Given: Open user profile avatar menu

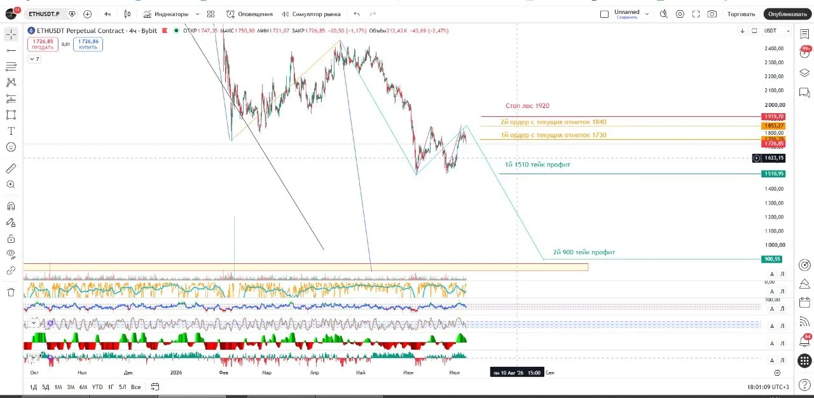Looking at the screenshot, I should pos(11,13).
